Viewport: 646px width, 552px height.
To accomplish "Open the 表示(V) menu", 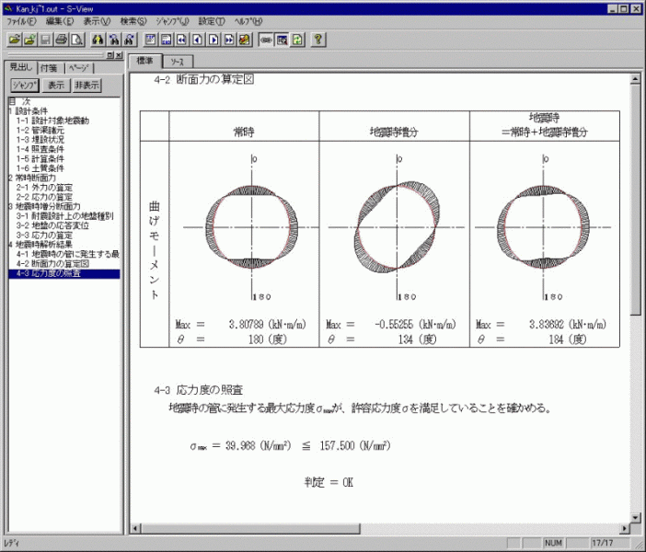I will point(97,20).
